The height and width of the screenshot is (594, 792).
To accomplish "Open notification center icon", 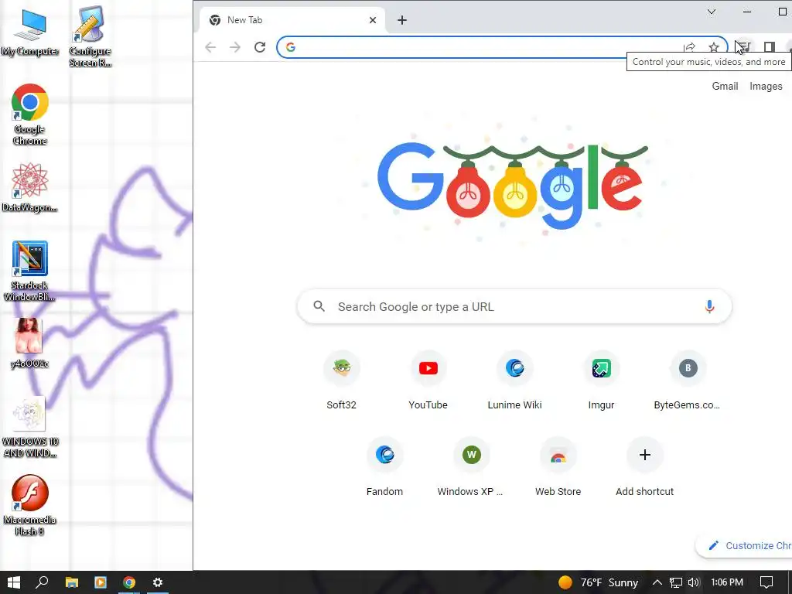I will [x=766, y=582].
